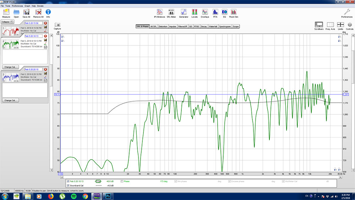Viewport: 355px width, 200px height.
Task: Toggle the Min phase checkbox
Action: (x=176, y=181)
